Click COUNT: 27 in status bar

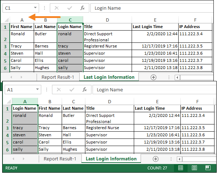point(157,168)
